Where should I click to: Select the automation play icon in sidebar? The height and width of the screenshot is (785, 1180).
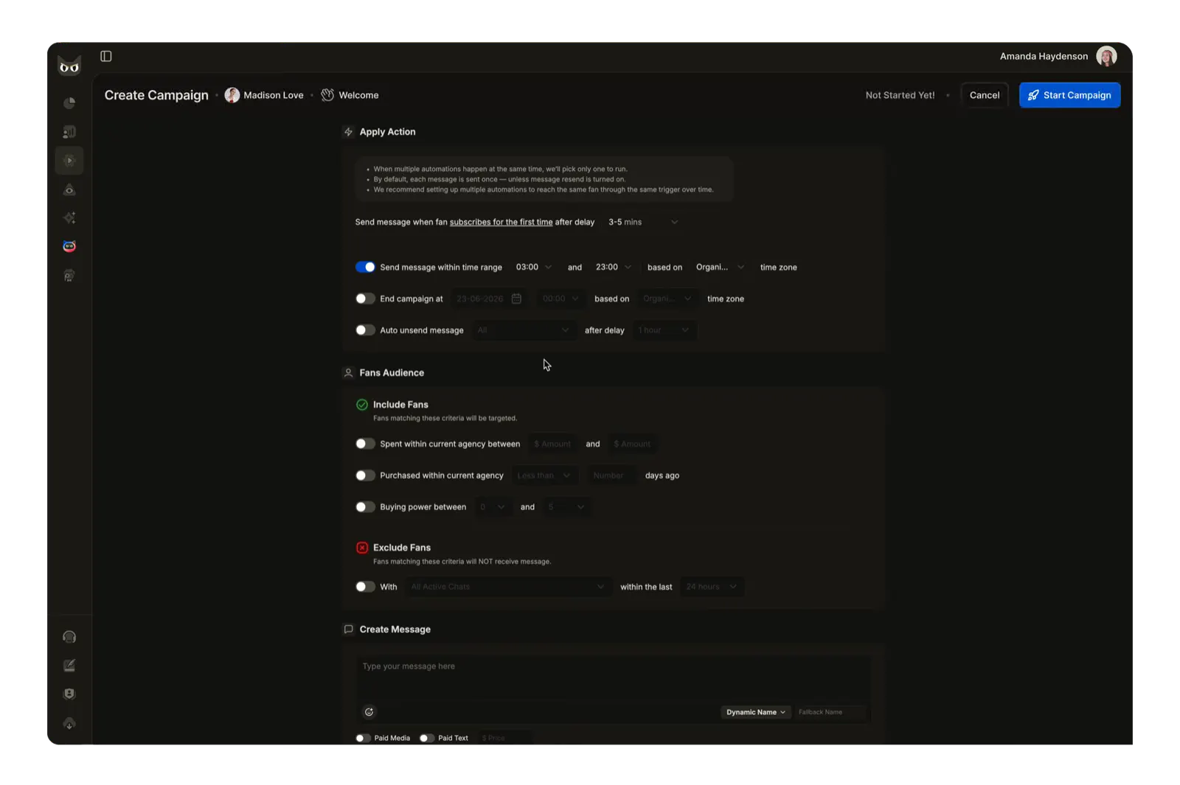(69, 161)
